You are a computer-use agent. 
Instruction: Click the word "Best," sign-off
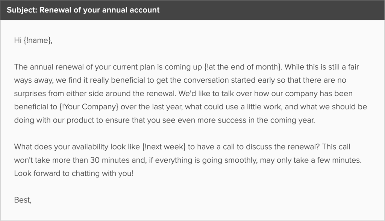click(23, 200)
